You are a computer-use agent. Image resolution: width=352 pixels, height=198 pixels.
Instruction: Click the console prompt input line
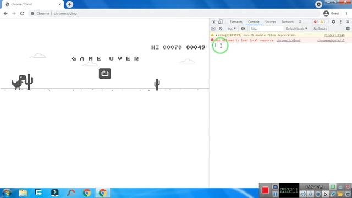click(x=280, y=45)
